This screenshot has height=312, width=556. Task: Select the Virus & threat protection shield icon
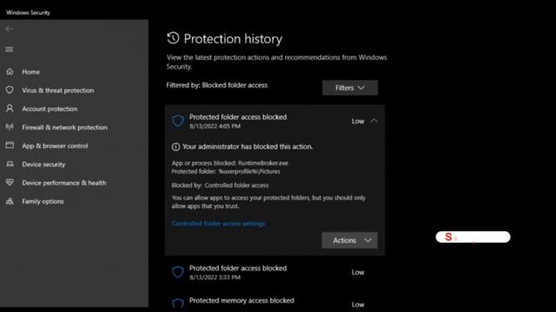click(x=10, y=90)
